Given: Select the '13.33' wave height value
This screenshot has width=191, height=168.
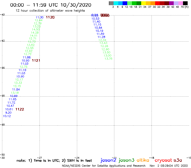Looking at the screenshot, I should [x=18, y=83].
